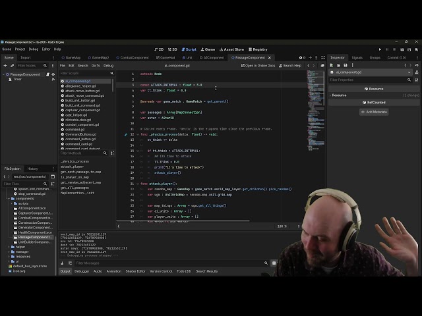Viewport: 422px width, 316px height.
Task: Click the Filter Properties field
Action: pyautogui.click(x=371, y=80)
